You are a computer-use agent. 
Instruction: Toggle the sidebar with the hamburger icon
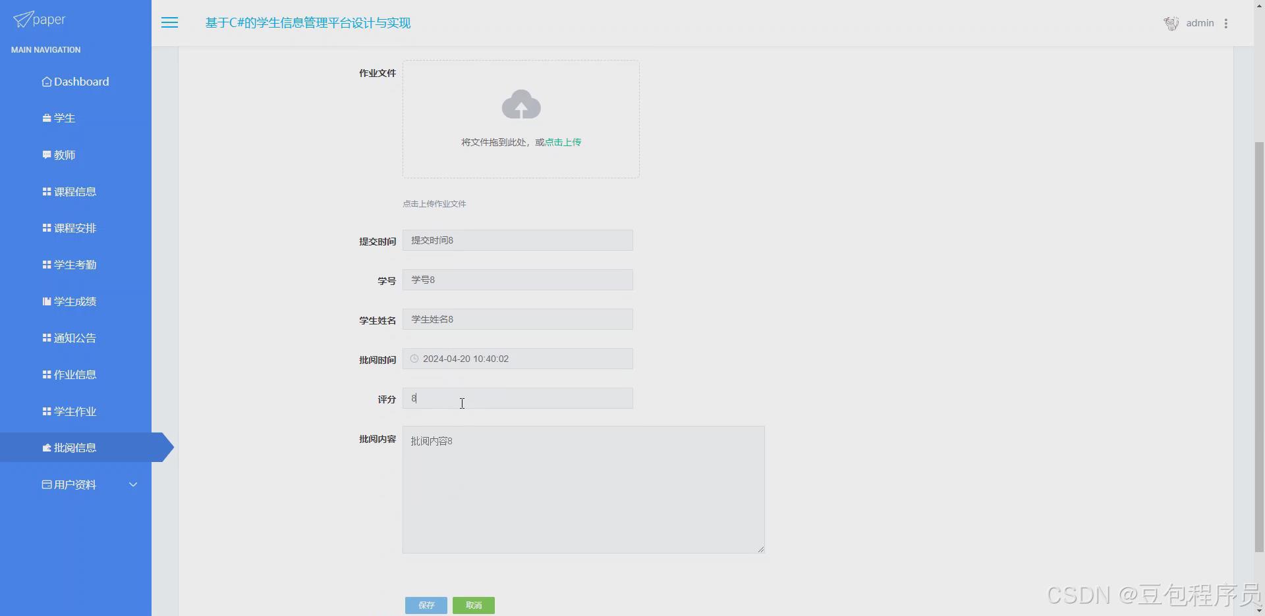coord(169,22)
